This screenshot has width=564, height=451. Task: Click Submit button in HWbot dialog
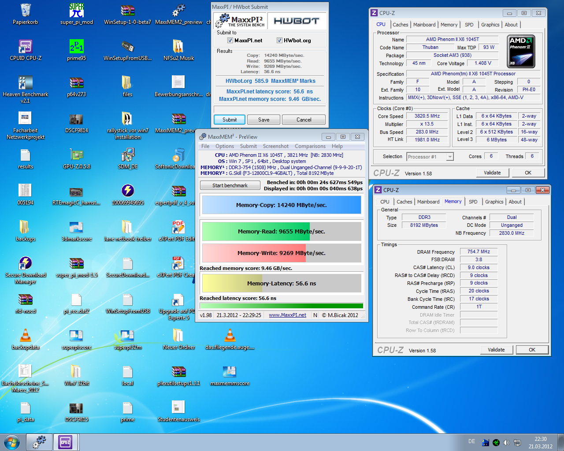tap(230, 120)
